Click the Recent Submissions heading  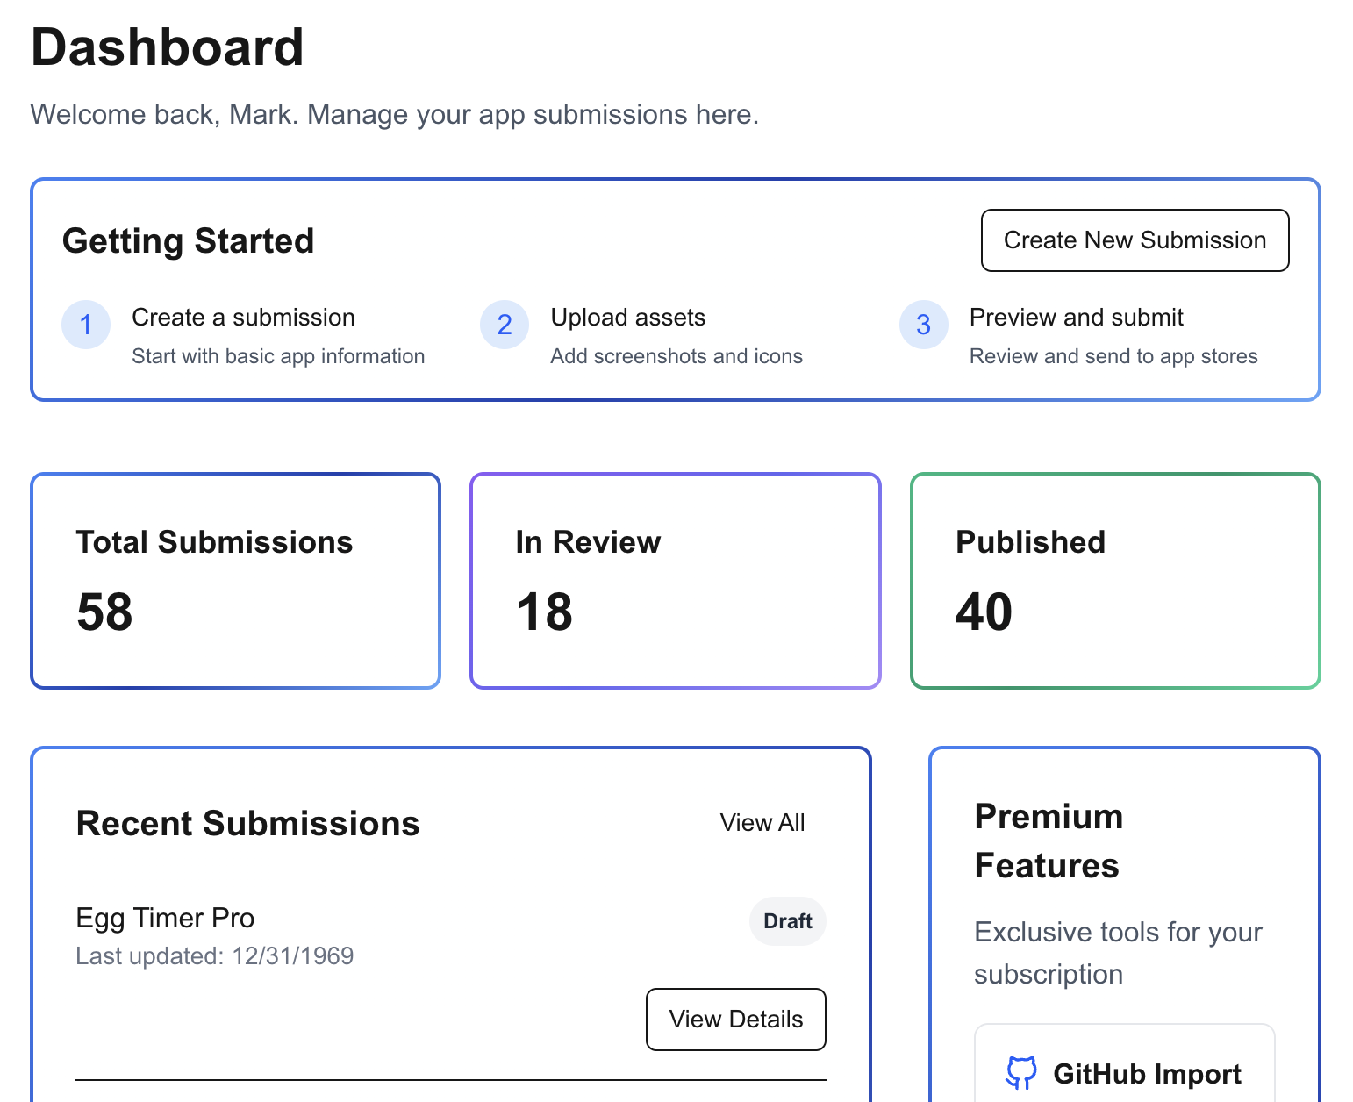coord(247,823)
